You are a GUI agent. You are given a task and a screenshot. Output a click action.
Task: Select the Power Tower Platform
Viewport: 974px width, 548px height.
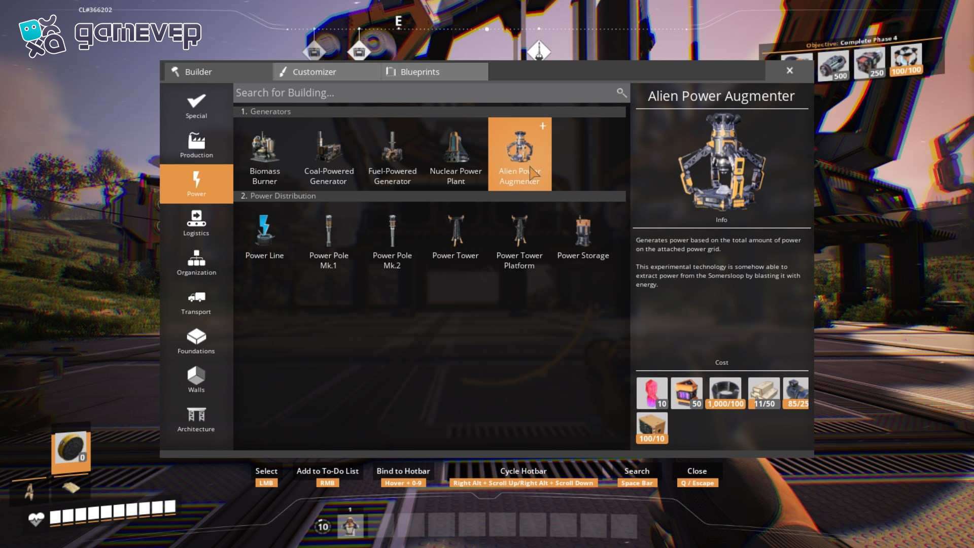[519, 238]
